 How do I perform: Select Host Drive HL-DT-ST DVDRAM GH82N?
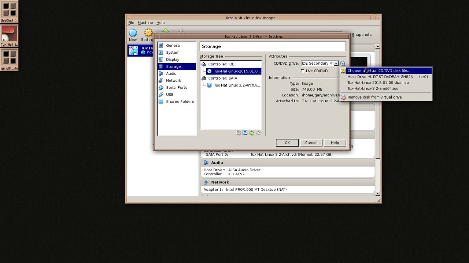click(386, 77)
